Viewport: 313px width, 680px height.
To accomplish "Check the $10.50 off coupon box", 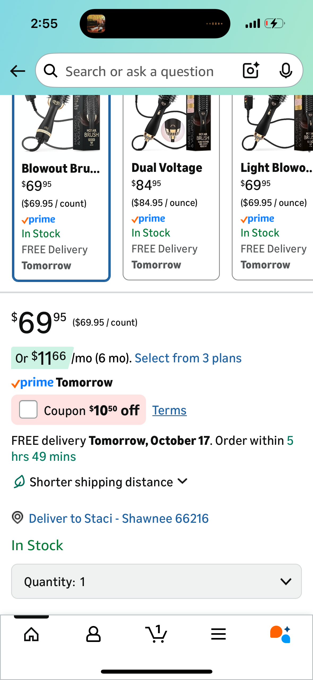I will tap(28, 409).
